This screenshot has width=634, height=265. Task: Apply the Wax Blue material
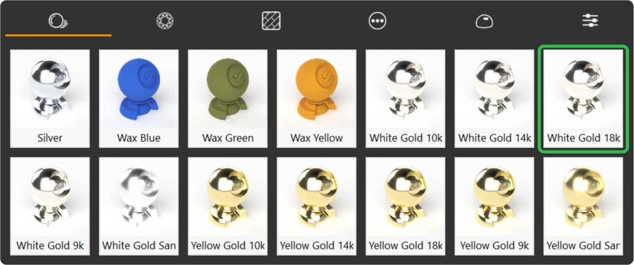coord(139,98)
